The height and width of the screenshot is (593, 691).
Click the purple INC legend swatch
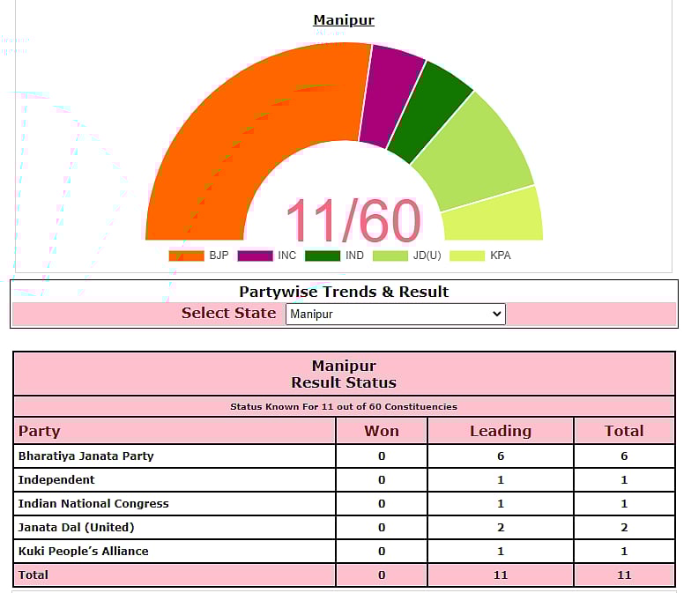click(x=255, y=256)
